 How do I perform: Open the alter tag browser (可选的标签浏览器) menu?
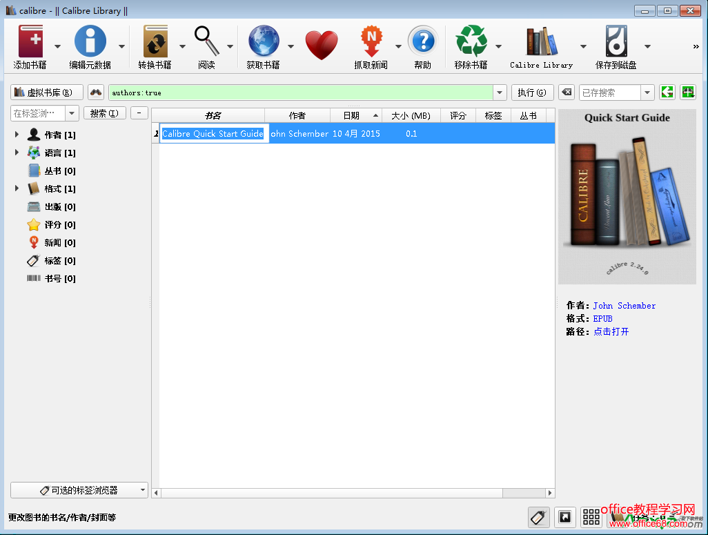pyautogui.click(x=79, y=490)
